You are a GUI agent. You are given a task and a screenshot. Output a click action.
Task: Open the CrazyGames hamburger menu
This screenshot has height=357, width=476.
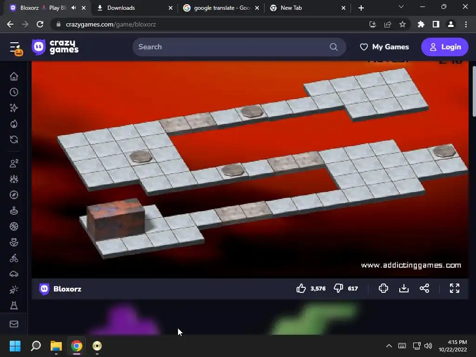point(14,47)
